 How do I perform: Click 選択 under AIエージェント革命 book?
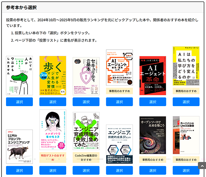(153, 102)
